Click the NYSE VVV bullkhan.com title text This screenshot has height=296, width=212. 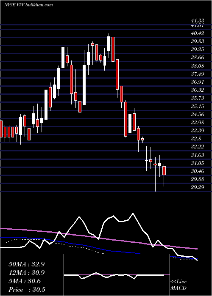tap(28, 5)
